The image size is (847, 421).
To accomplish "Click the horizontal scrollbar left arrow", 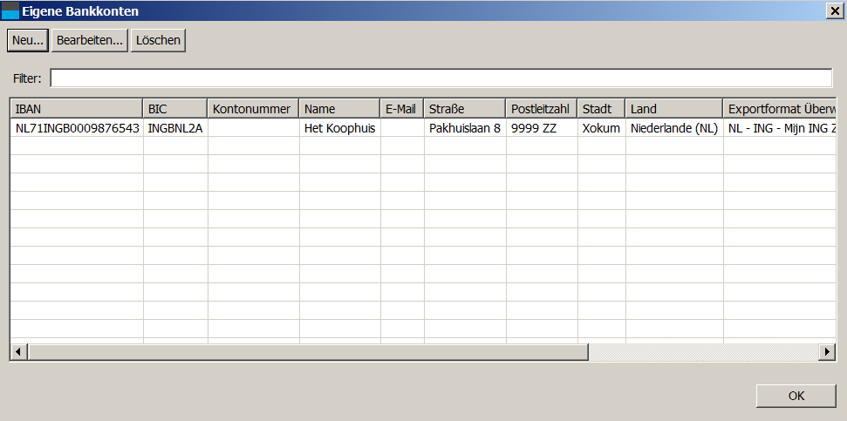I will pos(19,352).
